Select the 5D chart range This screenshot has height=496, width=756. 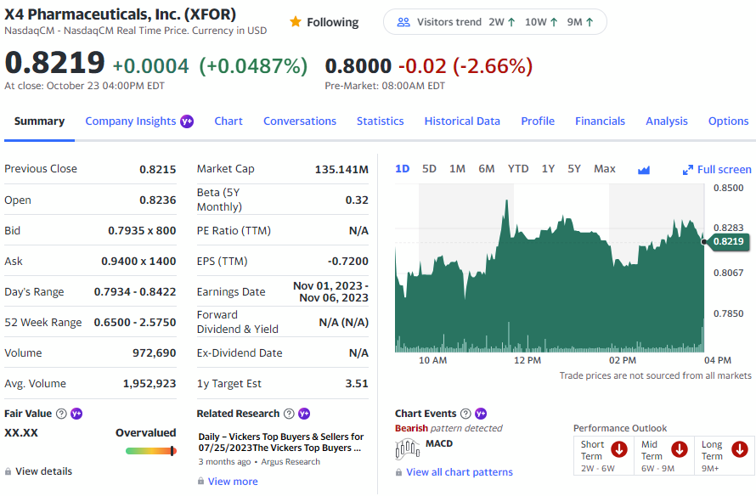click(x=429, y=169)
